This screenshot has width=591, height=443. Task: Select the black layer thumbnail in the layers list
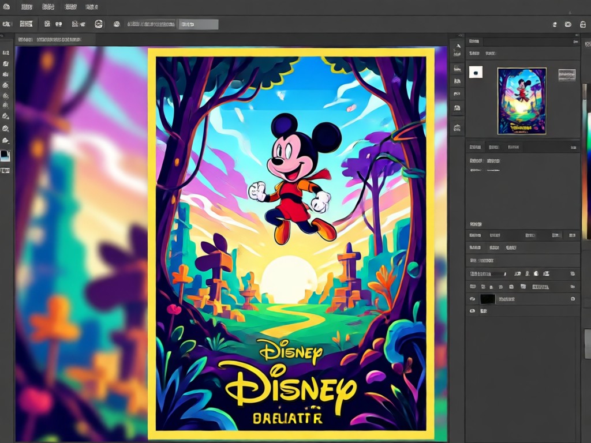coord(487,299)
